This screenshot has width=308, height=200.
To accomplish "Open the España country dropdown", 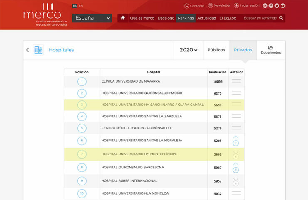I will tap(92, 18).
